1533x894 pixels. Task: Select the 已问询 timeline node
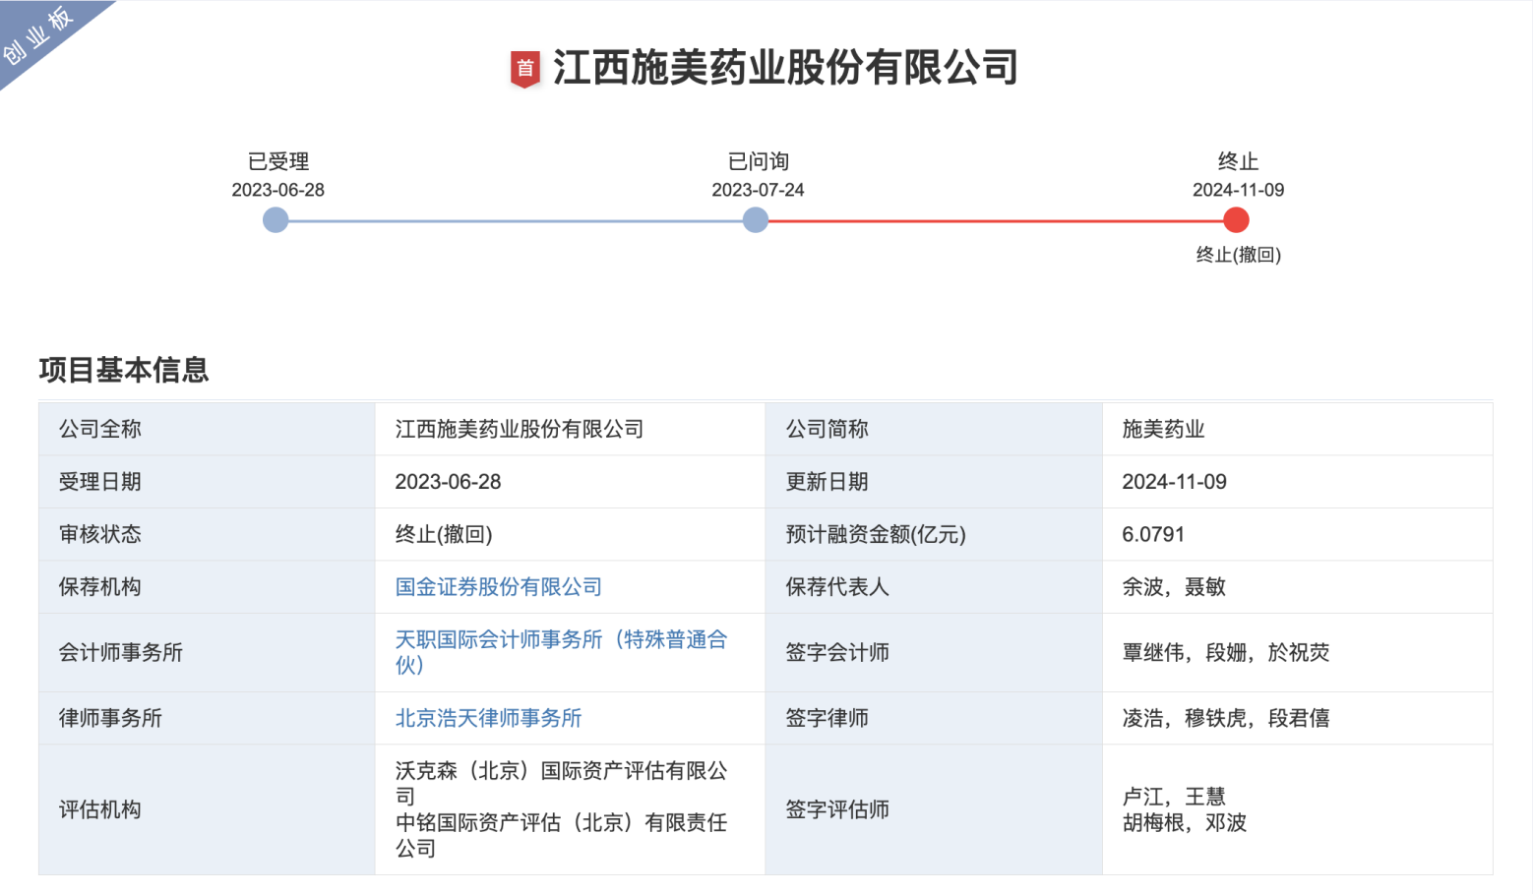[x=756, y=220]
